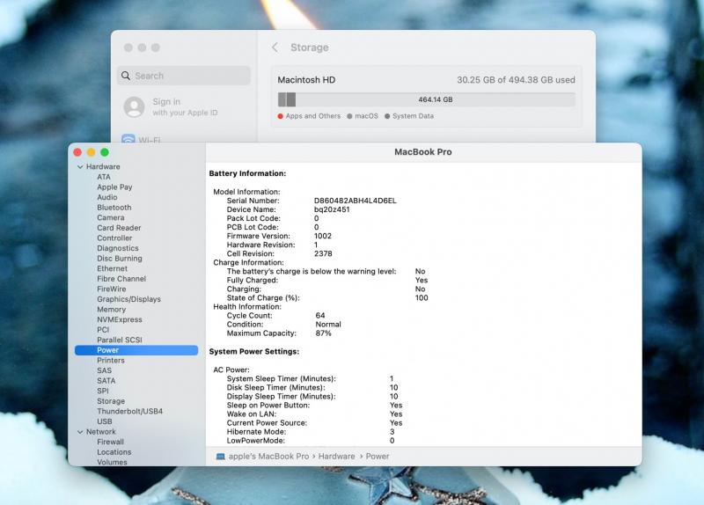
Task: Click the Cell Revision value 2378
Action: click(x=323, y=253)
